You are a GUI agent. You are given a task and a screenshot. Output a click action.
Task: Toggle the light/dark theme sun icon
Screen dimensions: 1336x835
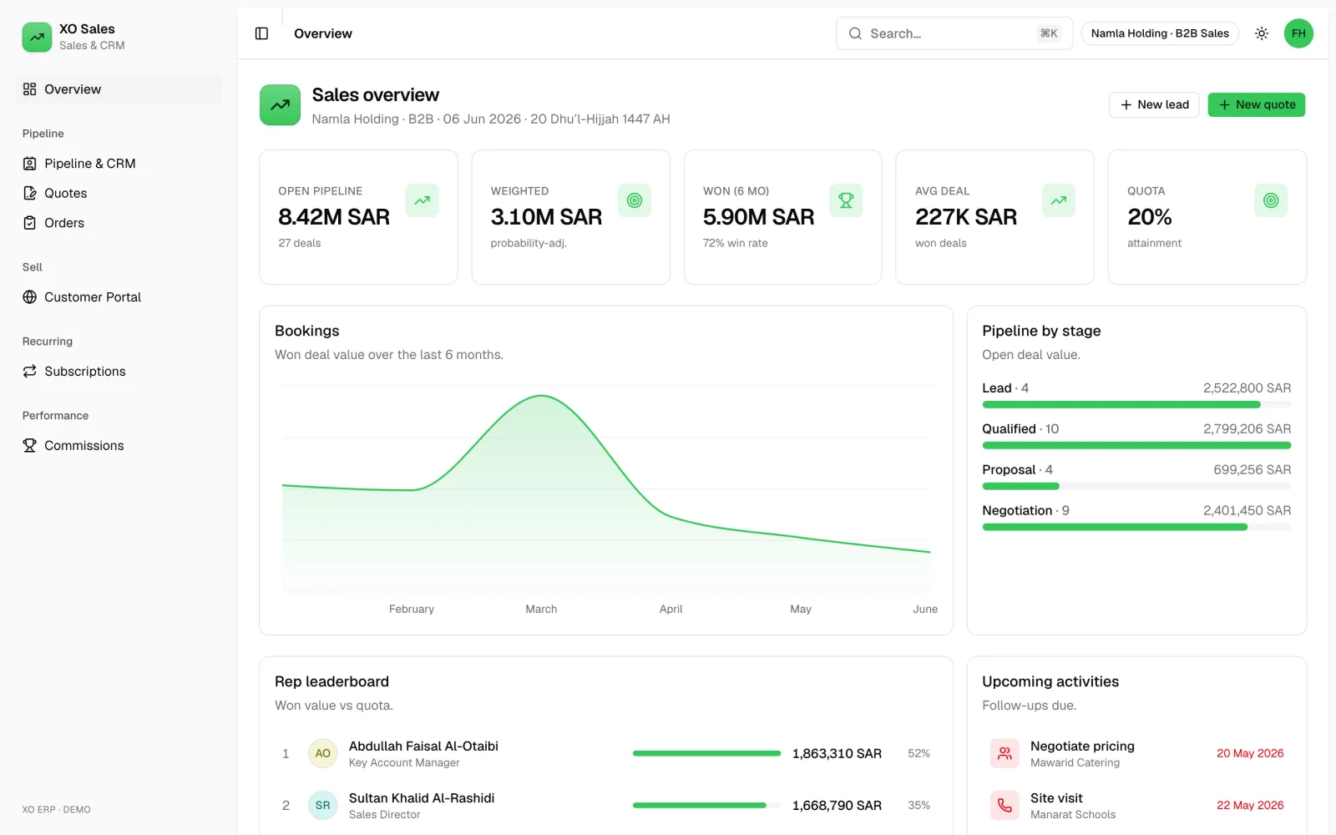[x=1262, y=33]
